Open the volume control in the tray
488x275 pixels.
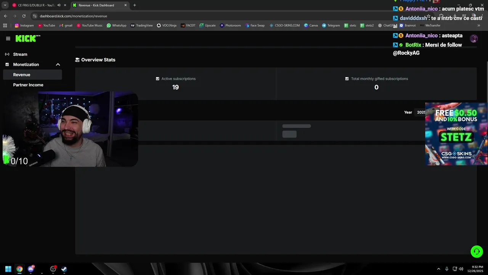pos(461,269)
